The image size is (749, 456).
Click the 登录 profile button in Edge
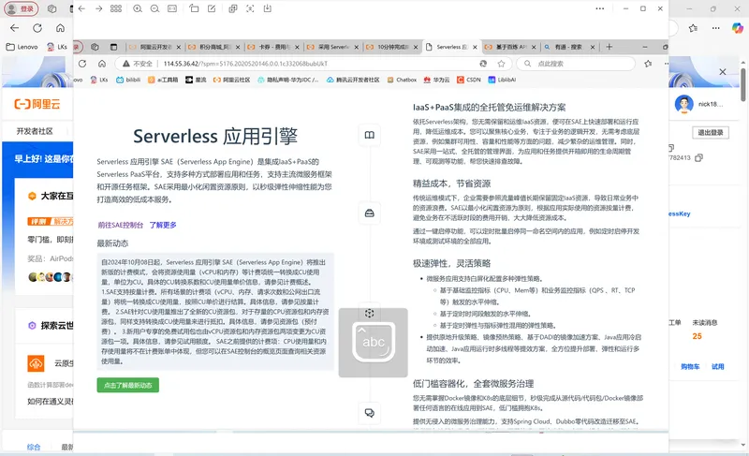[21, 8]
